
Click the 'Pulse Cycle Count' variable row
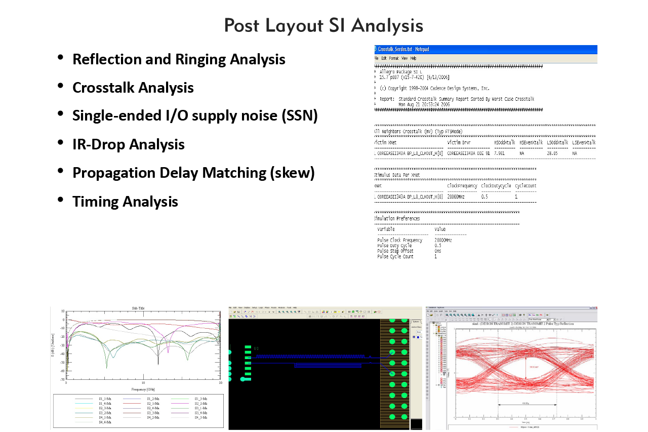click(x=407, y=256)
